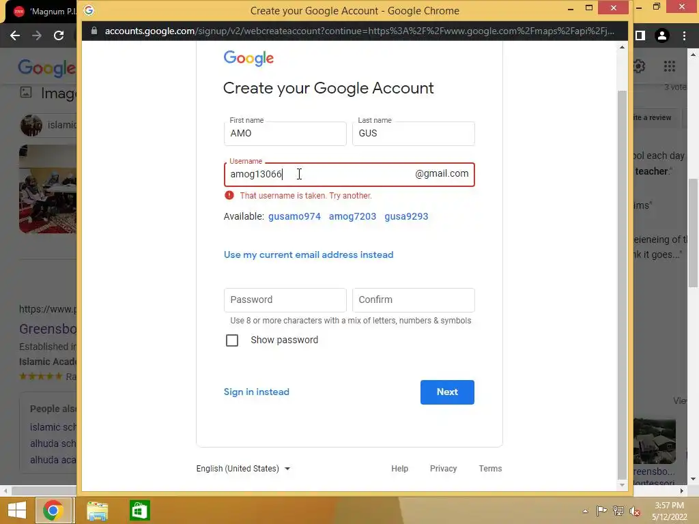Click the Password field
The height and width of the screenshot is (524, 699).
285,300
